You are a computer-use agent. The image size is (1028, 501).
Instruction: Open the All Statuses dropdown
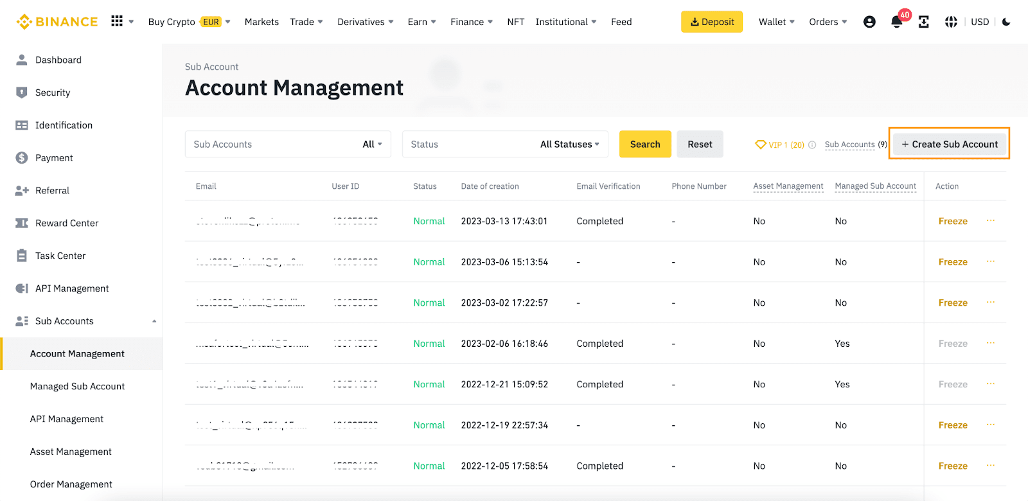[570, 145]
